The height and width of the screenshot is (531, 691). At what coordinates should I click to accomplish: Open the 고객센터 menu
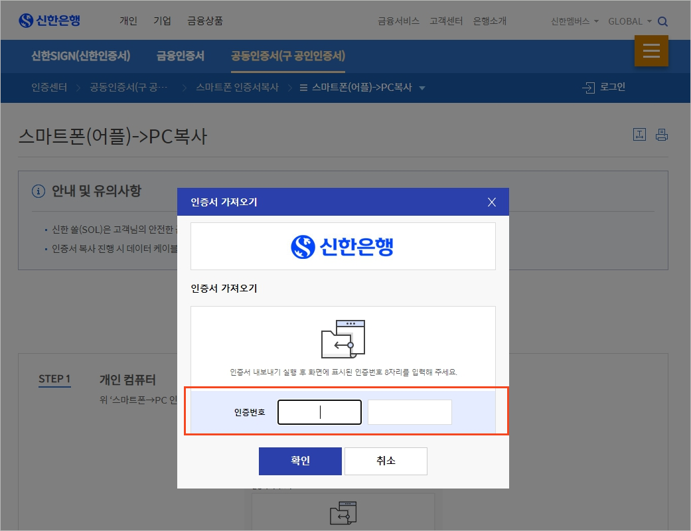click(446, 21)
